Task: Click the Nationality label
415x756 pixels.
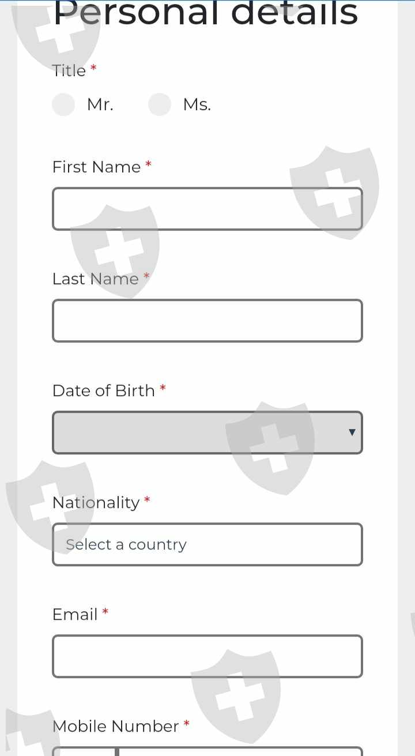Action: pyautogui.click(x=96, y=503)
